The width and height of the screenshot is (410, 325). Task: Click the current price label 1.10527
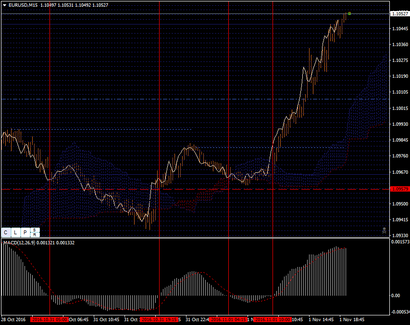tap(400, 14)
